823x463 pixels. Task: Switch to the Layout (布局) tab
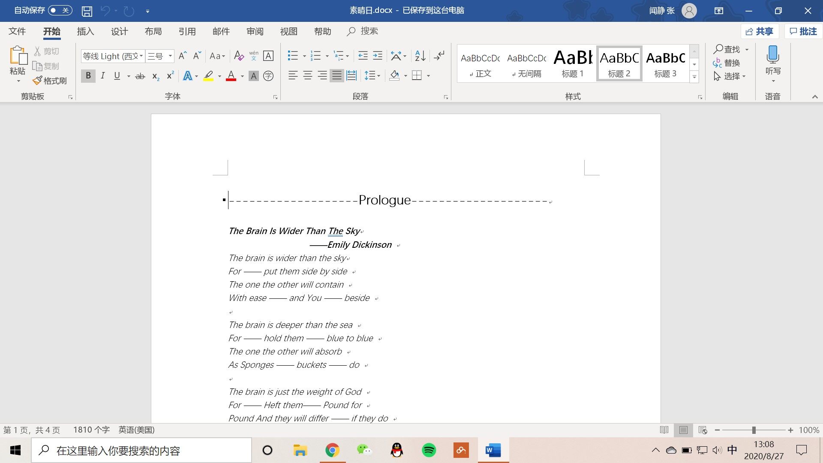click(x=153, y=31)
